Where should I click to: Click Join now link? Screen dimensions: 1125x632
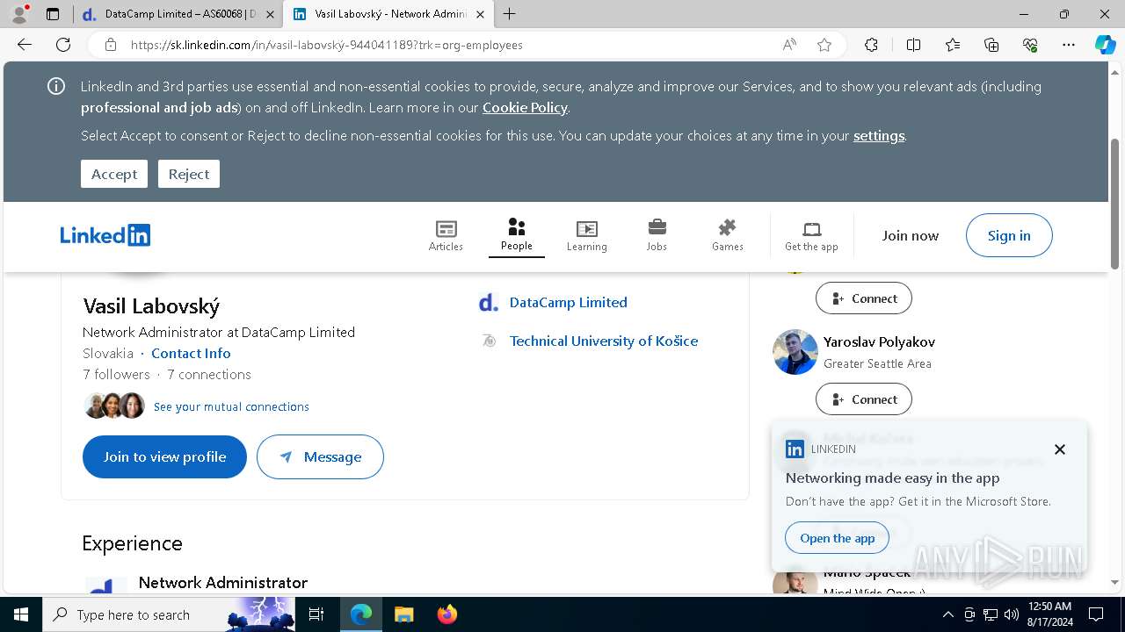911,235
